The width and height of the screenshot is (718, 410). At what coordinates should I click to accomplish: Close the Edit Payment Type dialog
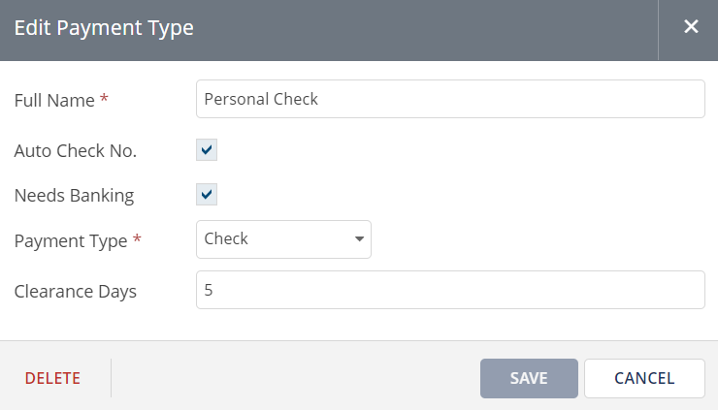[691, 27]
